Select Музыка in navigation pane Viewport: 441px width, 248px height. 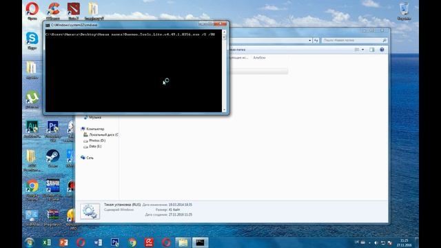[92, 117]
